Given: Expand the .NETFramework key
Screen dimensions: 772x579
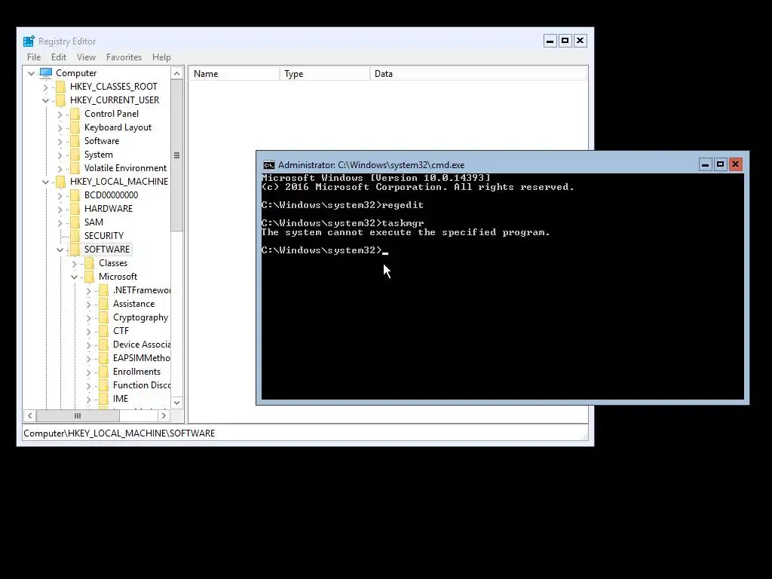Looking at the screenshot, I should pyautogui.click(x=89, y=291).
